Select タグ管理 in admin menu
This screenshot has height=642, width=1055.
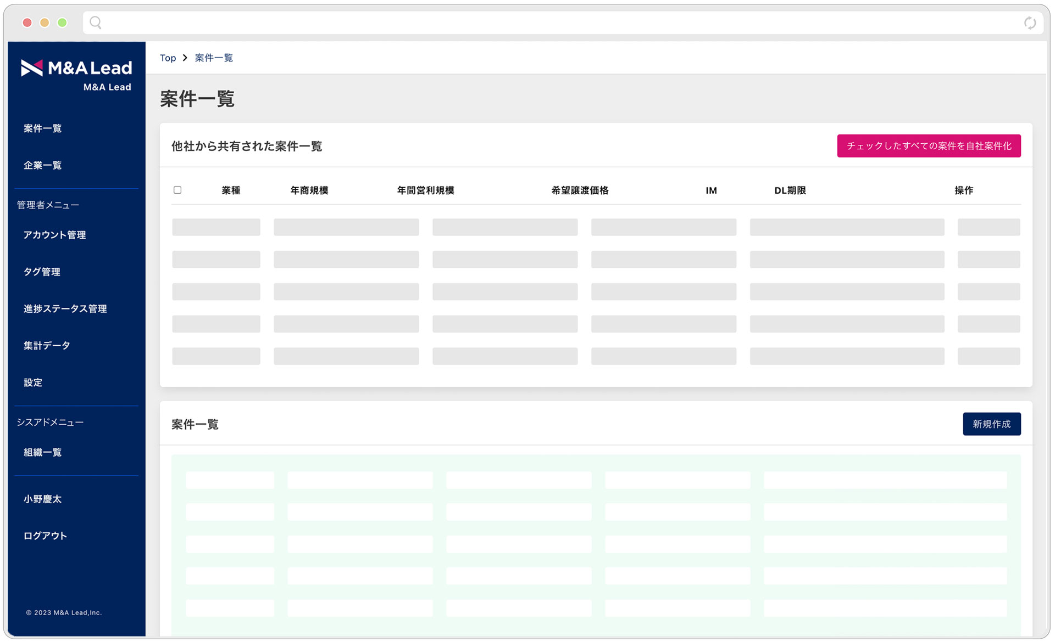pos(42,272)
